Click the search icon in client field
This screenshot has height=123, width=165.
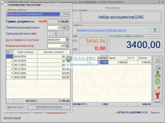pyautogui.click(x=67, y=14)
